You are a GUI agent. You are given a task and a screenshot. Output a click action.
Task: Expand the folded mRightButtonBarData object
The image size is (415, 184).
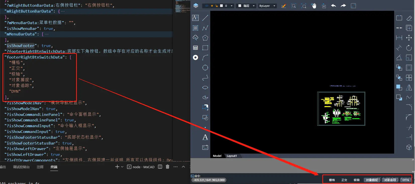tap(63, 11)
